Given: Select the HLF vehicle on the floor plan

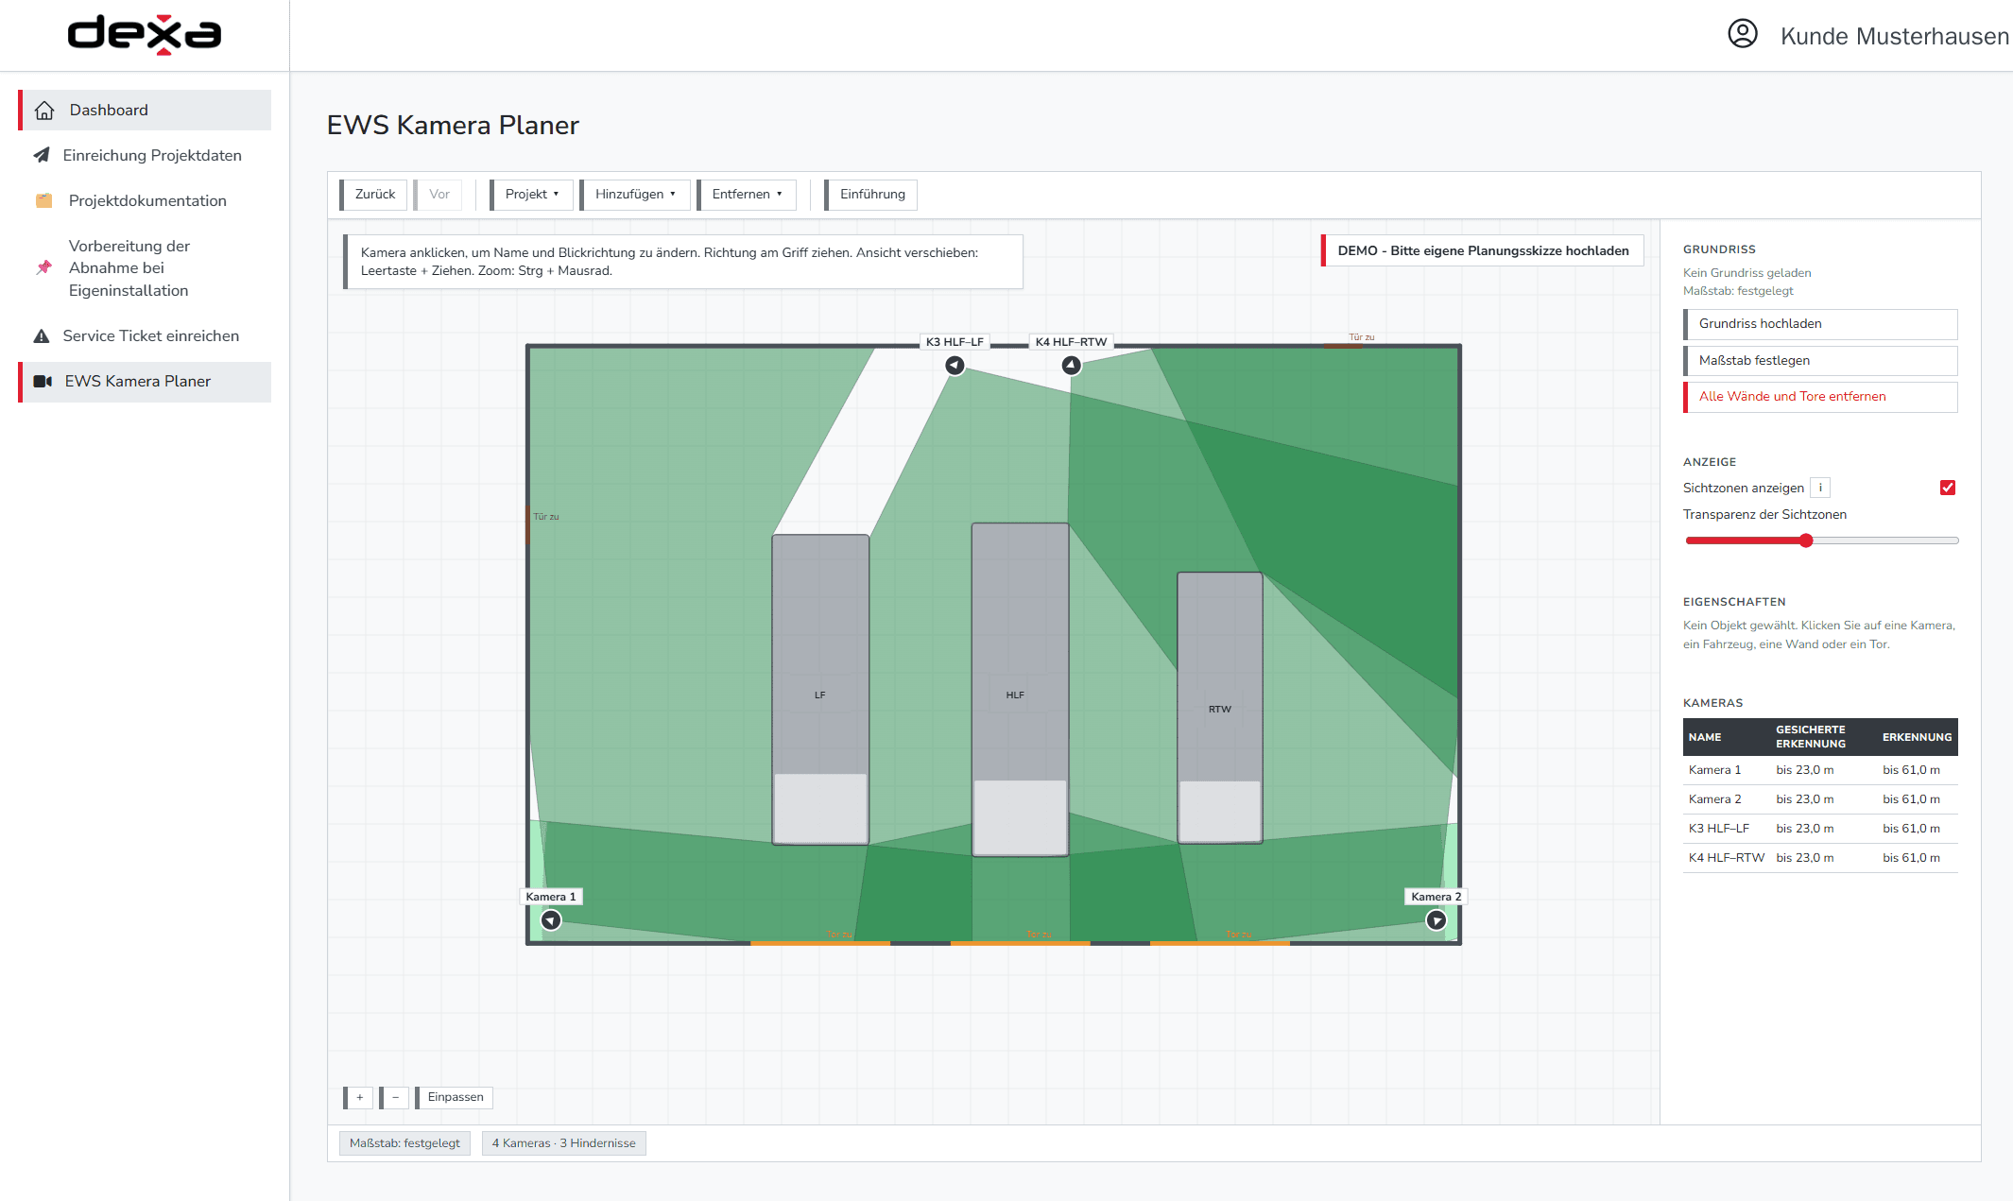Looking at the screenshot, I should (x=1020, y=690).
